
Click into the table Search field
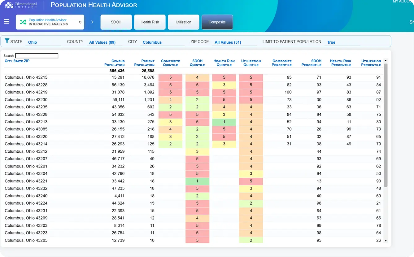pos(37,56)
